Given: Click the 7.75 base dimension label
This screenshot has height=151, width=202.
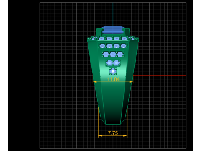Looking at the screenshot, I should point(113,133).
